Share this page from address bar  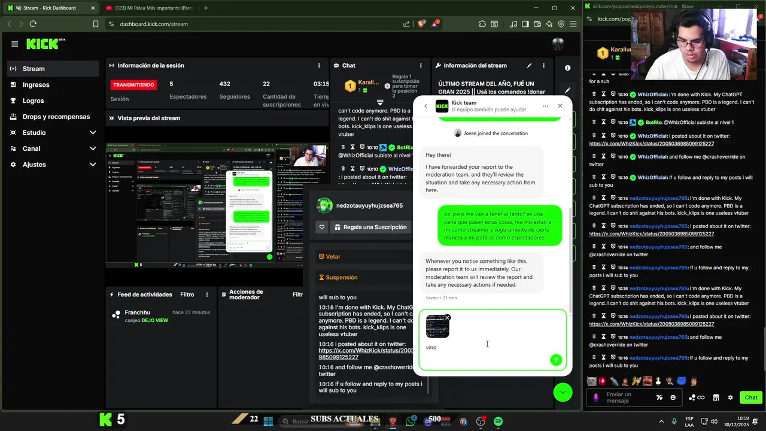(407, 24)
